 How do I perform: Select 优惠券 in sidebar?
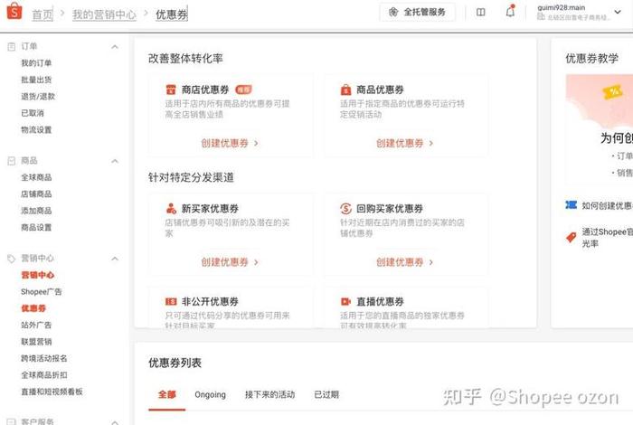click(x=33, y=308)
